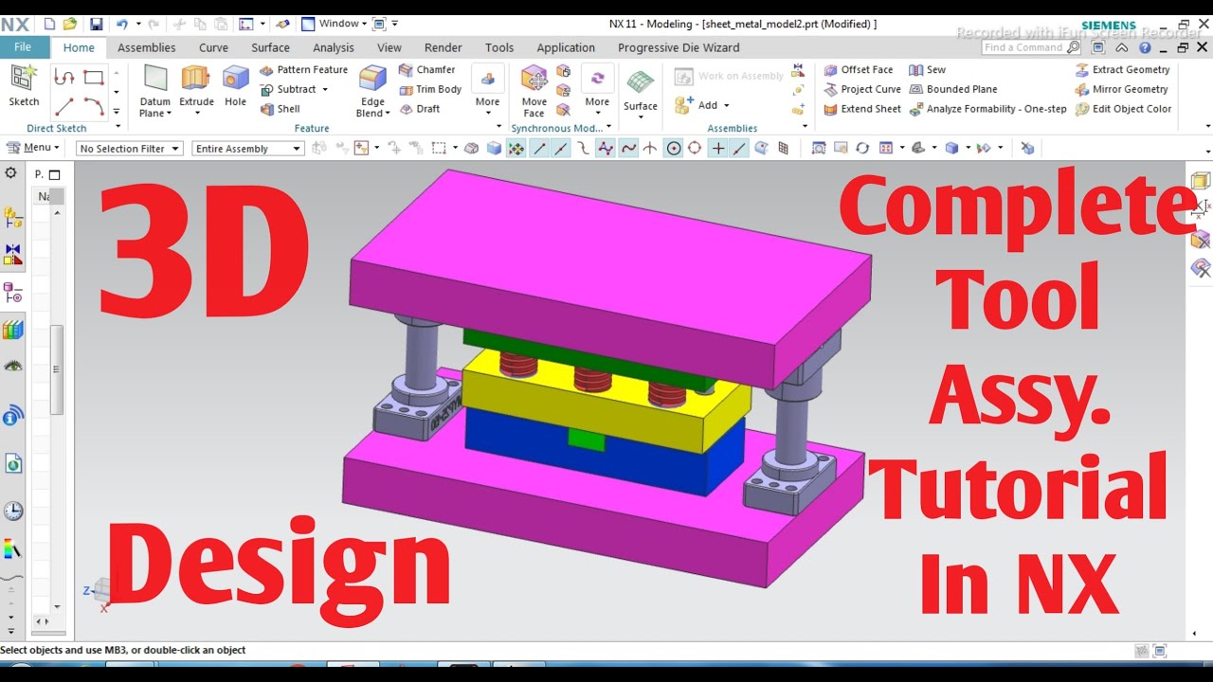Toggle Enable Snap Point option
This screenshot has height=682, width=1213.
(516, 149)
